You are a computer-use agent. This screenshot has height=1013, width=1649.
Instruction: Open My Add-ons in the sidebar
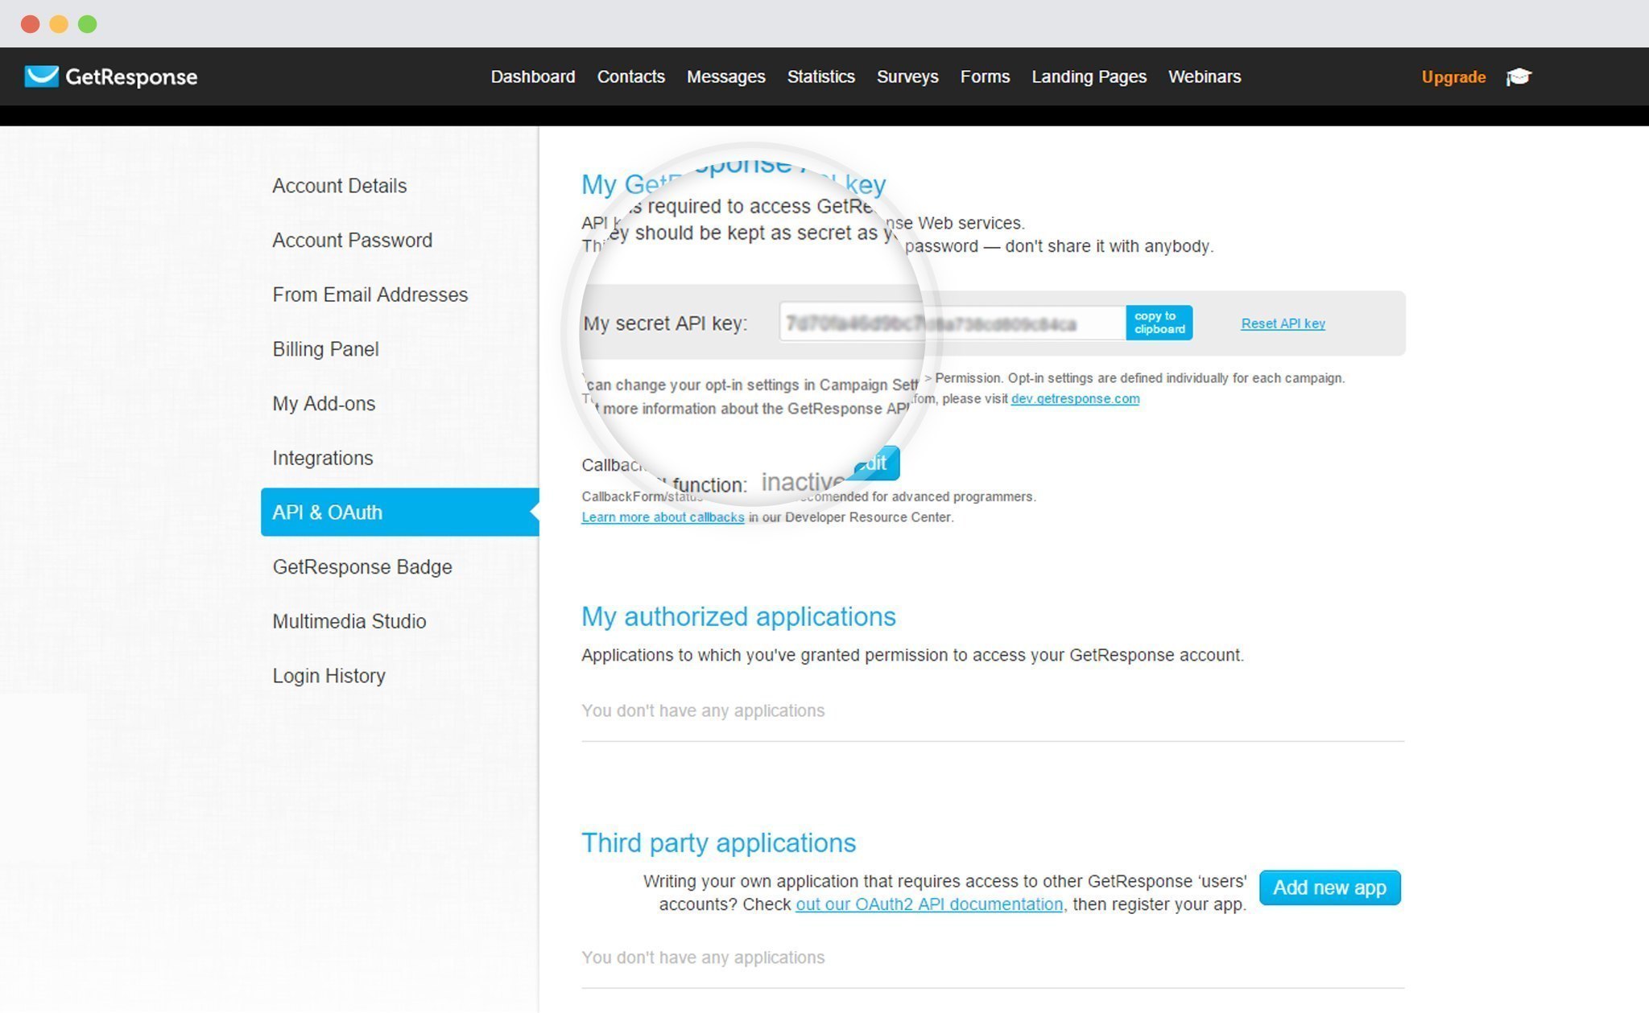(x=324, y=403)
